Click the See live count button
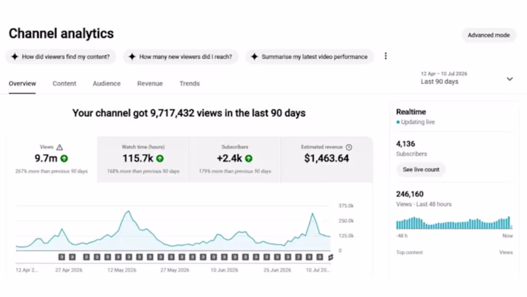Viewport: 527px width, 297px height. tap(421, 170)
